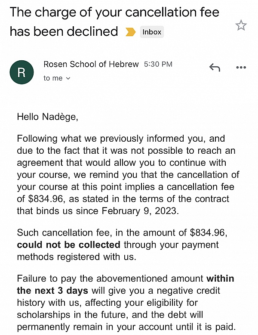Image resolution: width=258 pixels, height=335 pixels.
Task: Open the three-dot more options menu
Action: point(241,67)
